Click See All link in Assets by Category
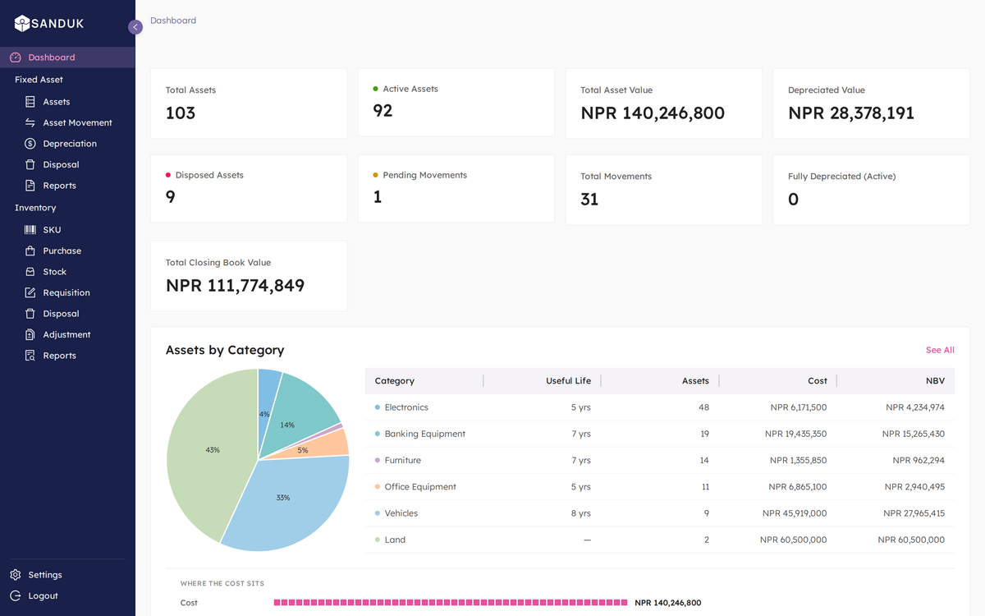The height and width of the screenshot is (616, 985). coord(940,350)
